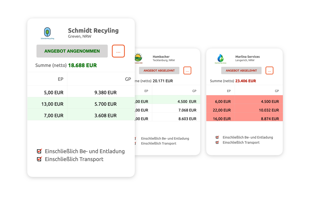Toggle Schmidt's Einschließlich Transport checkbox
The height and width of the screenshot is (201, 310).
[x=39, y=159]
